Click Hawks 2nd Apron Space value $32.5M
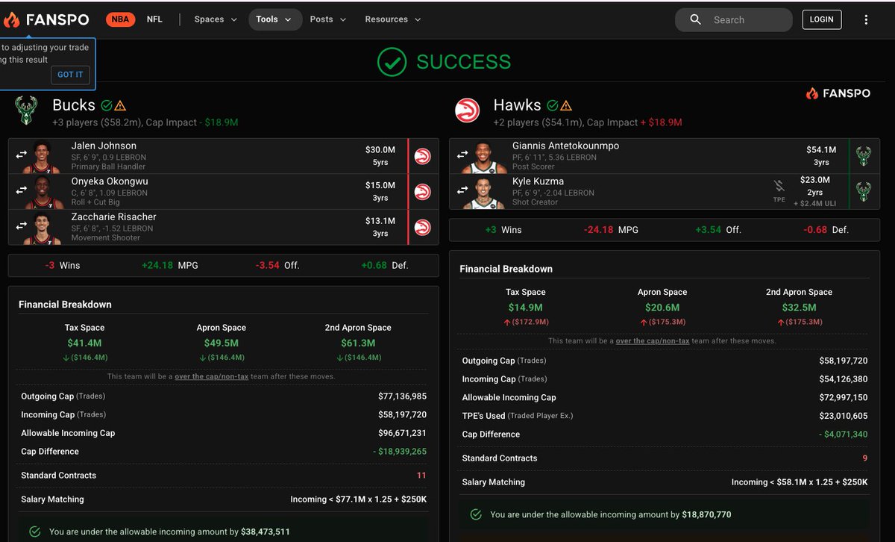The width and height of the screenshot is (895, 542). click(x=799, y=308)
